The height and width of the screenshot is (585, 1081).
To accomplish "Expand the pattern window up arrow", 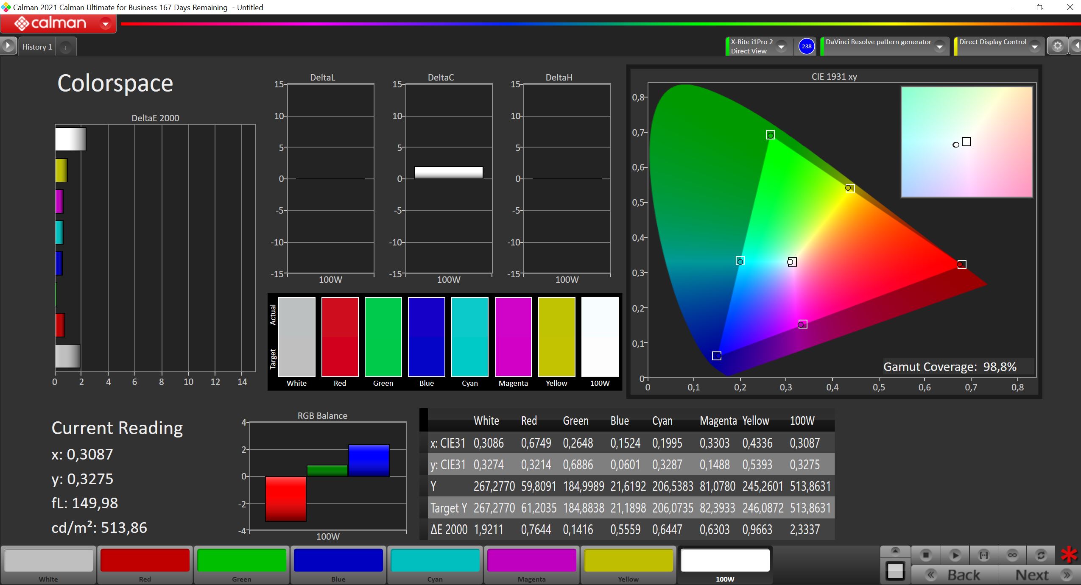I will pos(895,551).
